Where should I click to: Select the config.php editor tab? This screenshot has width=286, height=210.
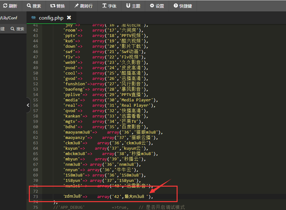[51, 18]
